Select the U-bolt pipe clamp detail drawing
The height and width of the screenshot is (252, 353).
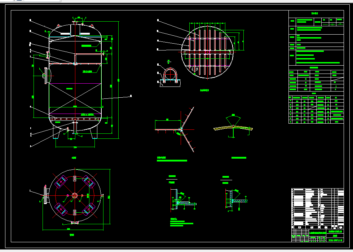tap(169, 77)
